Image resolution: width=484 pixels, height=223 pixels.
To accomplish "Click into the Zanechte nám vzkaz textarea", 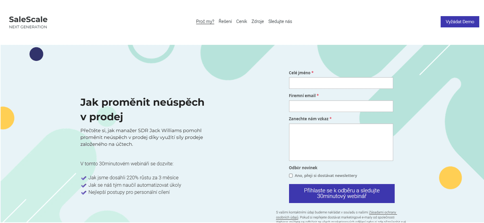I will point(341,142).
